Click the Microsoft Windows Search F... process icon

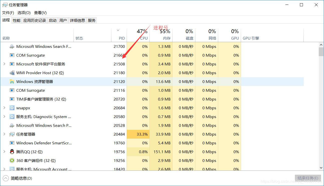(12, 47)
